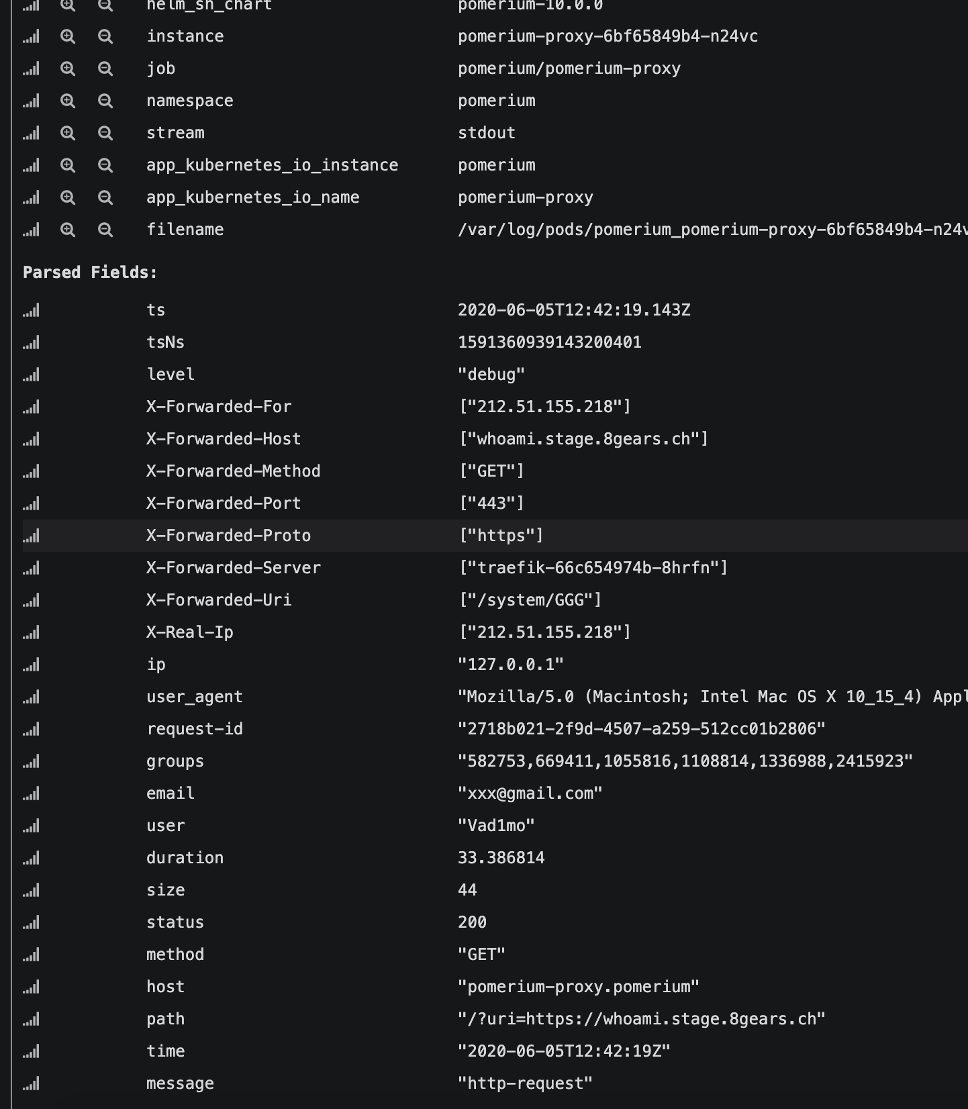
Task: Filter for the app_kubernetes_io_instance value
Action: (67, 165)
